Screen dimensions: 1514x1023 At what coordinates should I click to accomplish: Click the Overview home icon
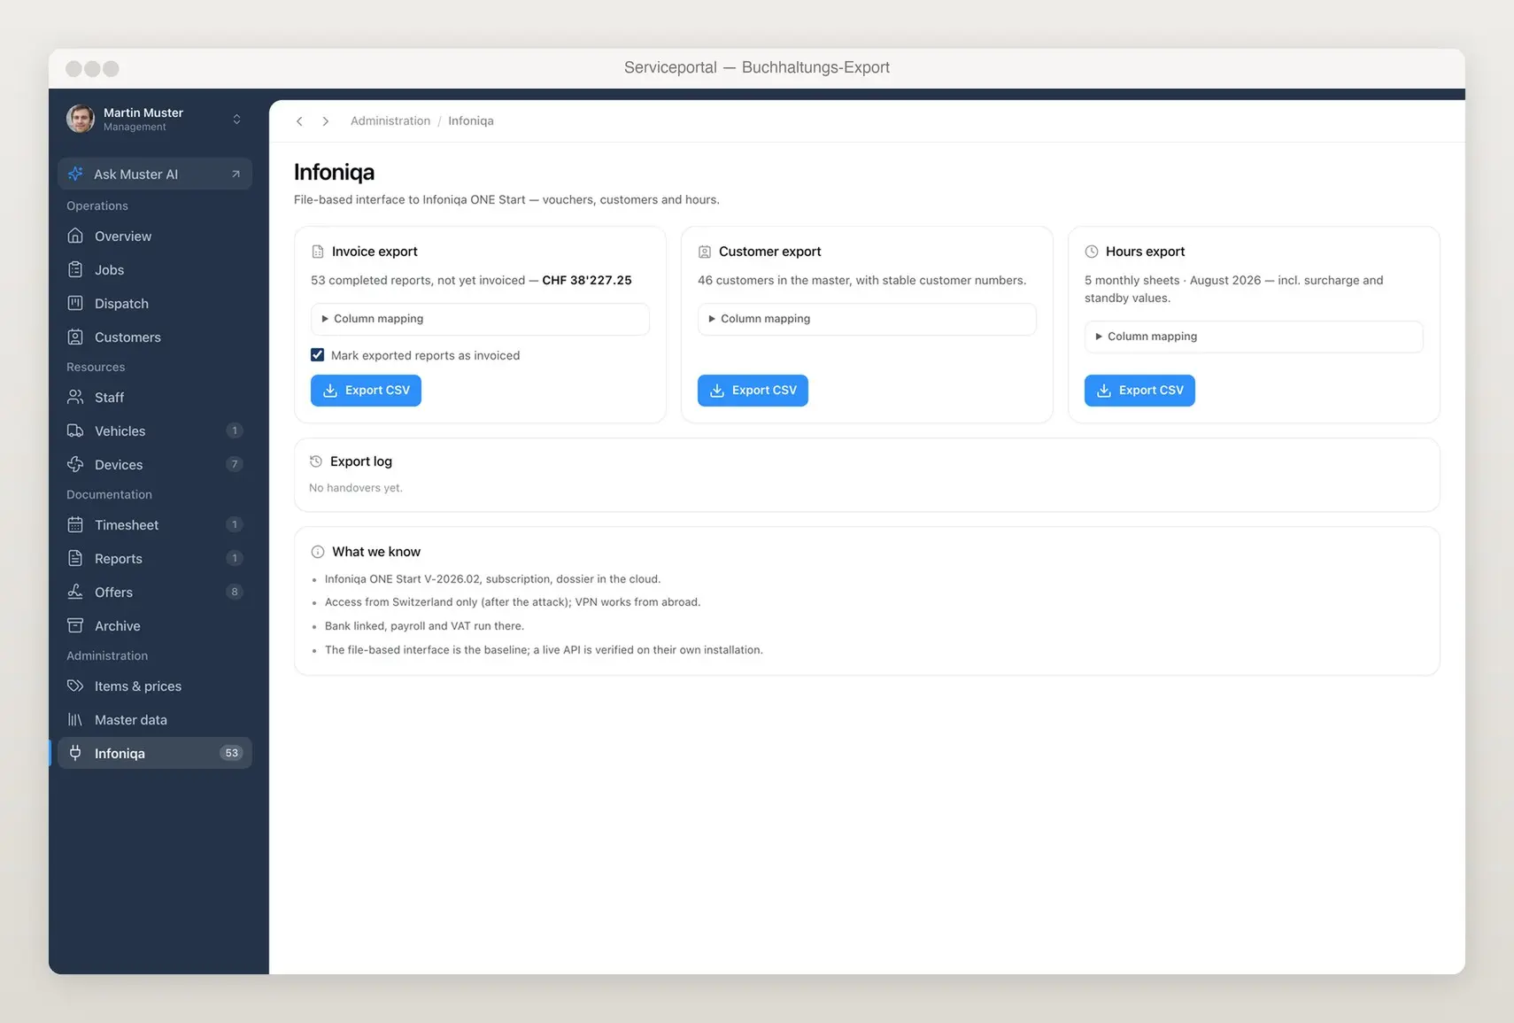[x=75, y=236]
